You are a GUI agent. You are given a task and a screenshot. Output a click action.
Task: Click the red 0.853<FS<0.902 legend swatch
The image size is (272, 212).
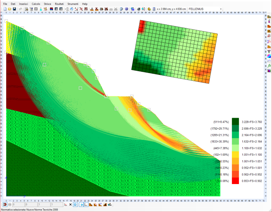pyautogui.click(x=235, y=181)
